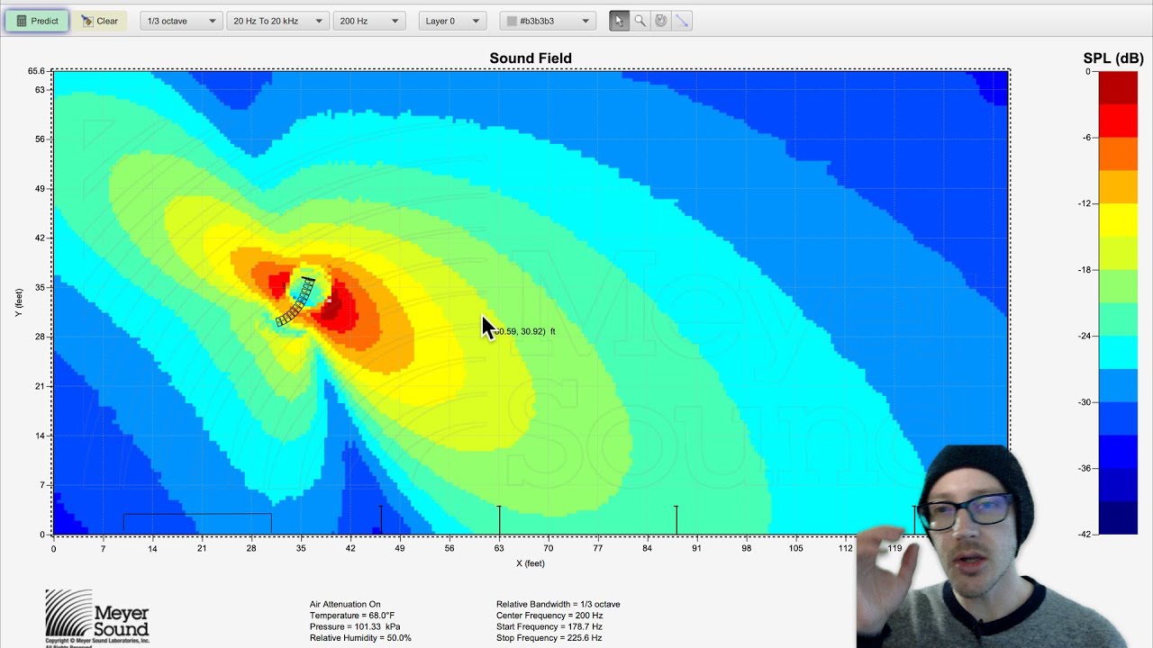
Task: Click the loudspeaker array in the sound field
Action: click(296, 301)
